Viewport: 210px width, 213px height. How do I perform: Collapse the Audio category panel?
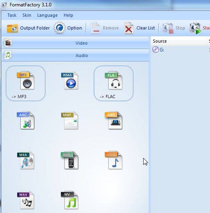[75, 55]
